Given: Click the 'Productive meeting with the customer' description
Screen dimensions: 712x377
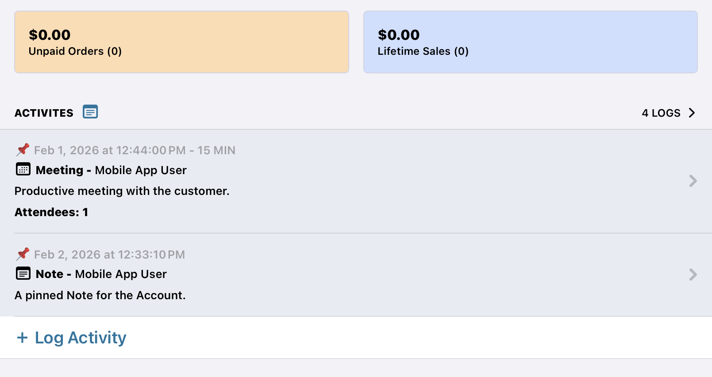Looking at the screenshot, I should pyautogui.click(x=122, y=191).
